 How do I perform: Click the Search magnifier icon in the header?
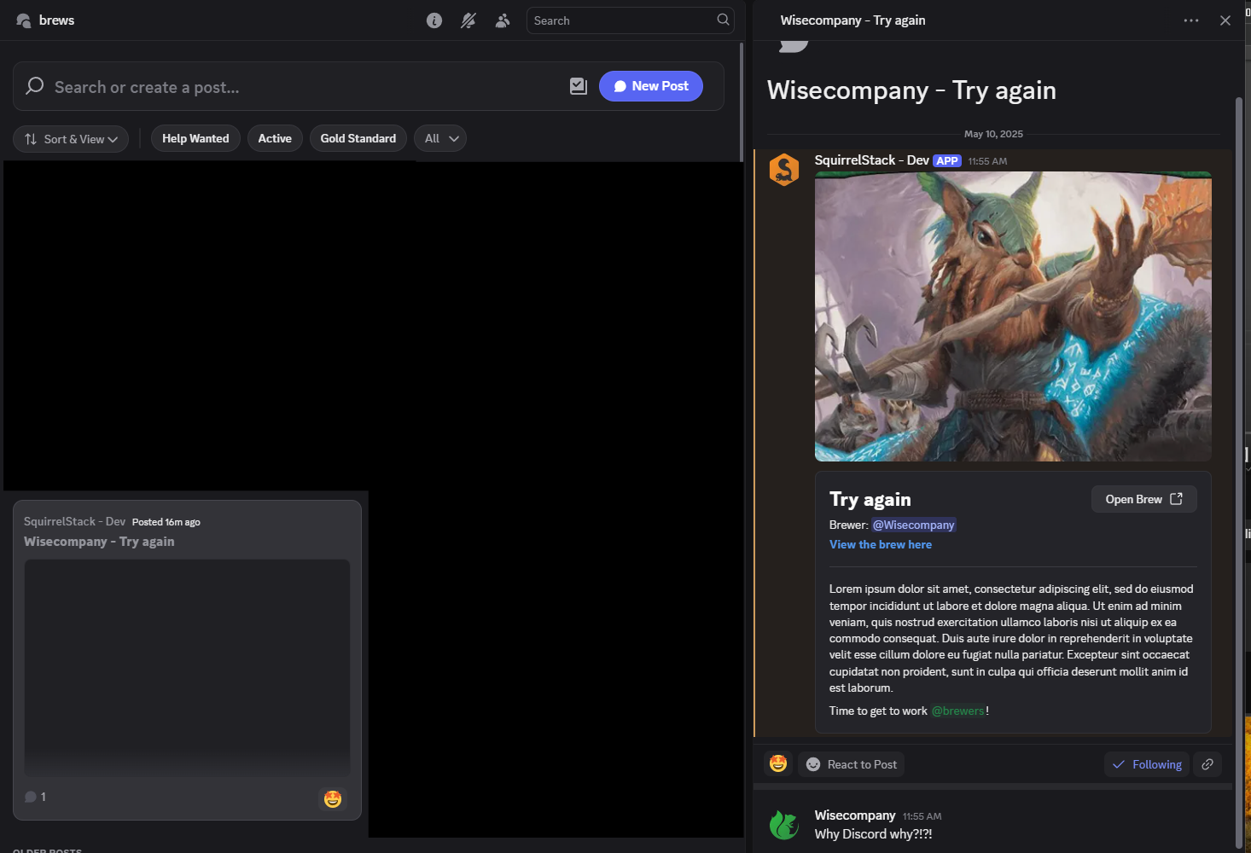[723, 20]
